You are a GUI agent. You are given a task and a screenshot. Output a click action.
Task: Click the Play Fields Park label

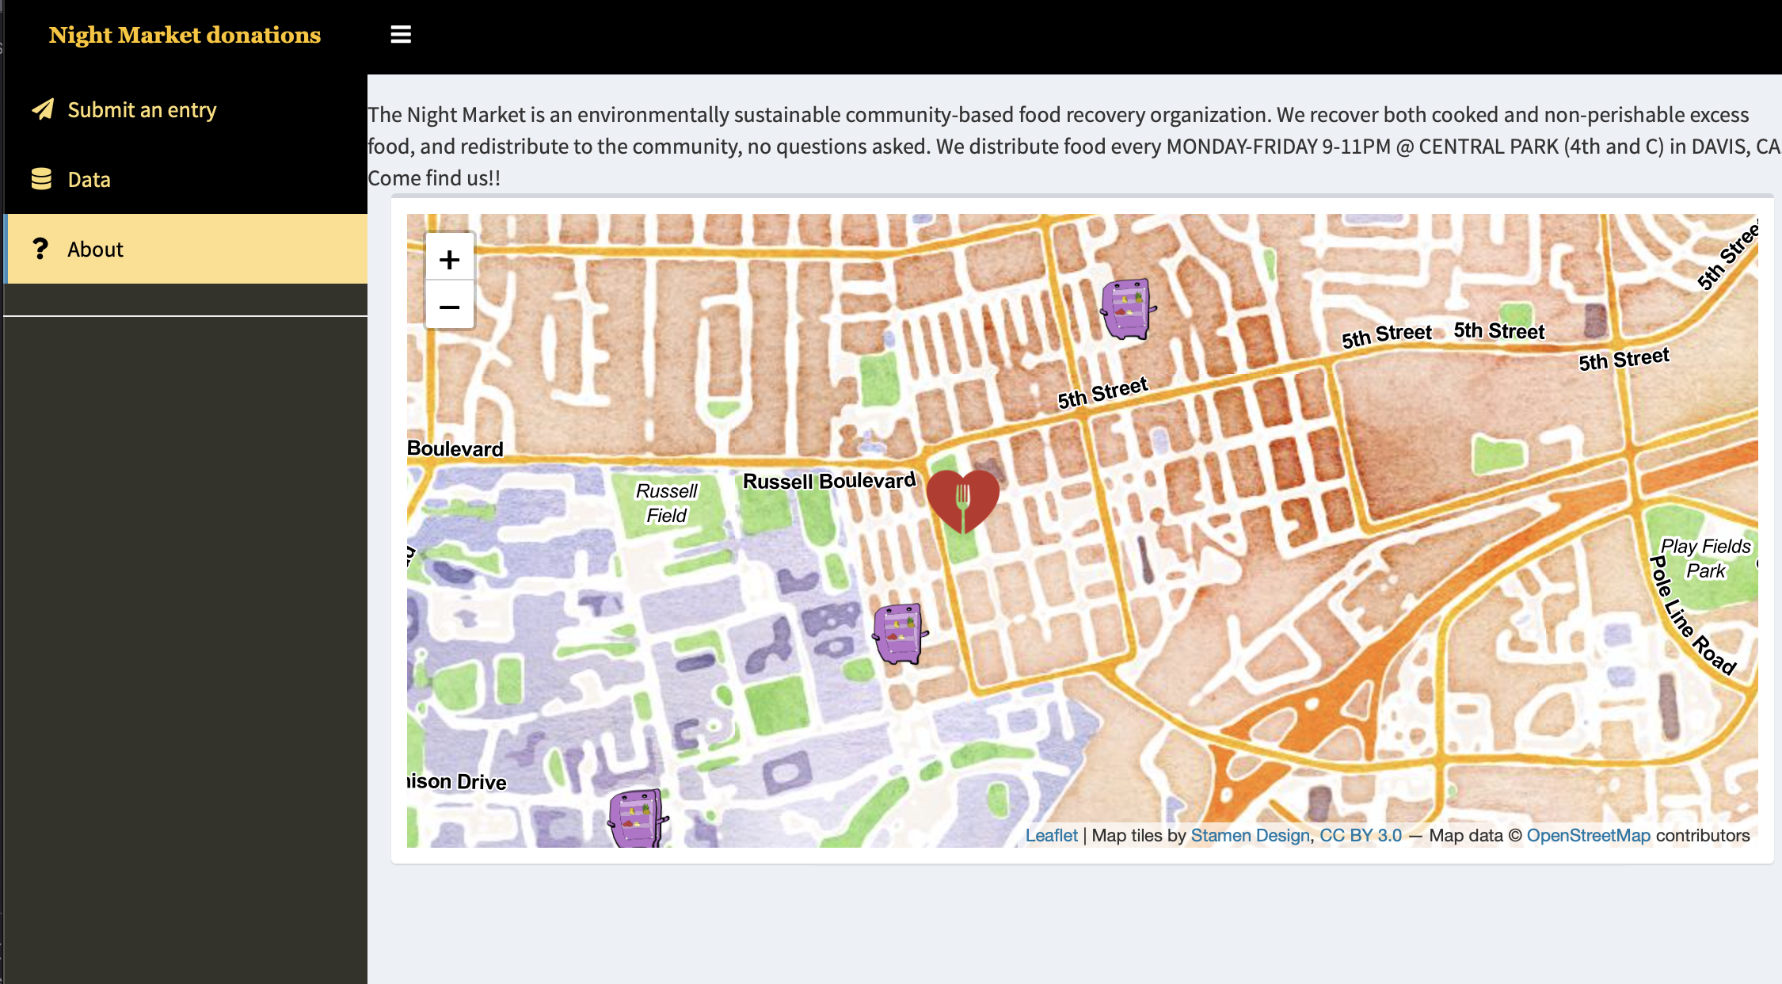(x=1705, y=559)
